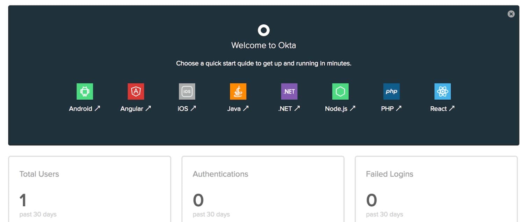This screenshot has height=222, width=528.
Task: Click the Java link with diagonal arrow
Action: tap(238, 108)
